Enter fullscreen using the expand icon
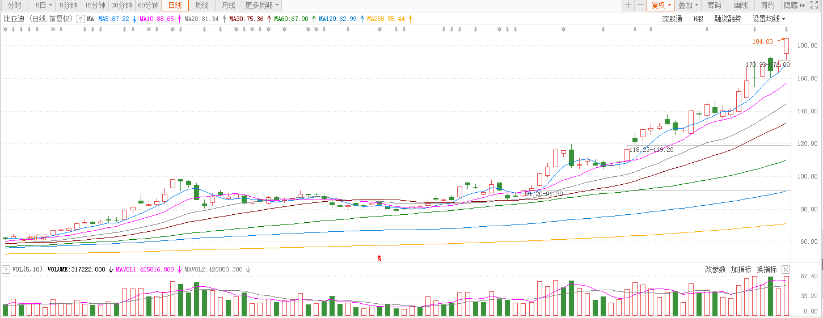The image size is (823, 318). pos(814,5)
